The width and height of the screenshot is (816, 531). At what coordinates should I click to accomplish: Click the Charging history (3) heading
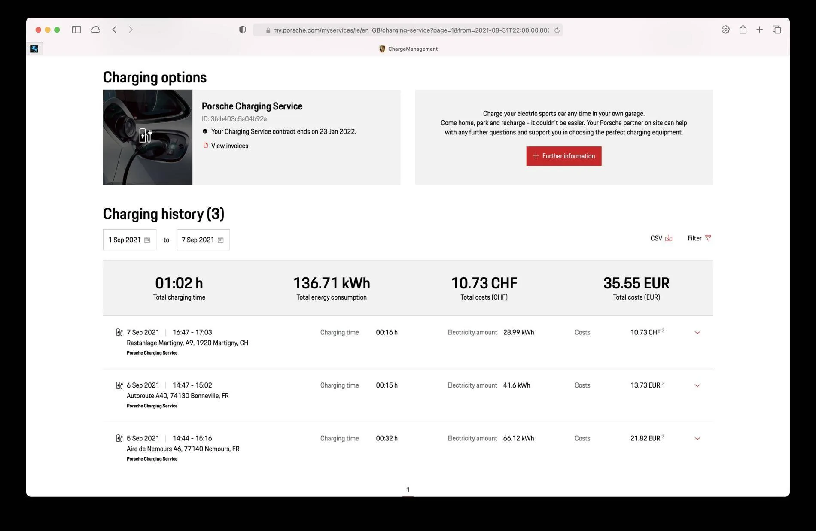click(164, 214)
